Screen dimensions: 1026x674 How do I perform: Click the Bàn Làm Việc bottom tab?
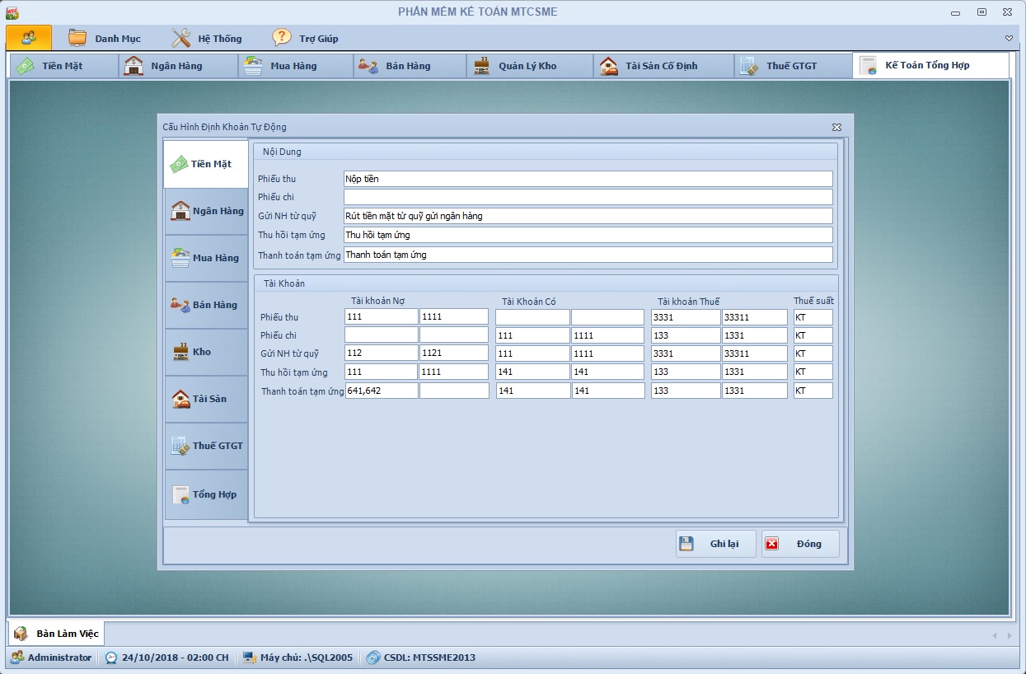click(57, 634)
